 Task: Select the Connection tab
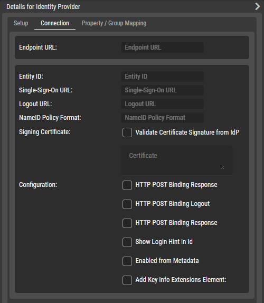(55, 23)
